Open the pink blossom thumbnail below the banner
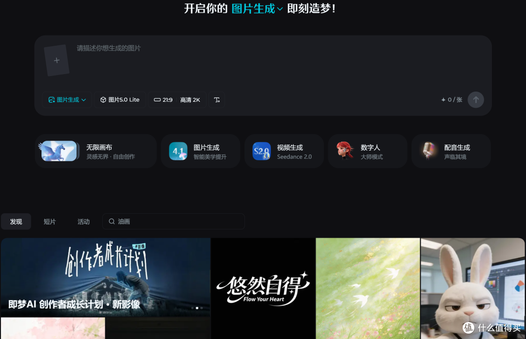The height and width of the screenshot is (339, 526). click(53, 328)
